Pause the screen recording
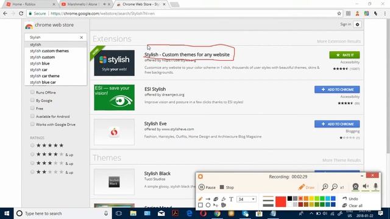This screenshot has width=390, height=219. pos(207,187)
